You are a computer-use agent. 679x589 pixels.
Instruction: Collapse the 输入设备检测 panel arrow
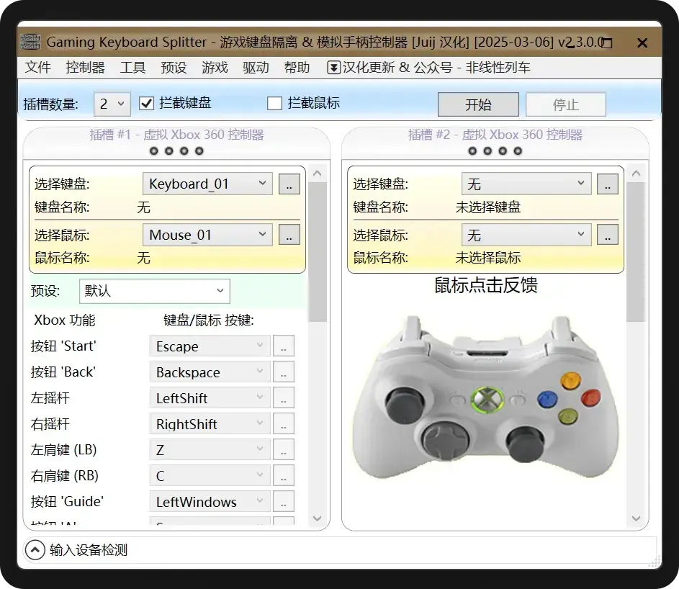(x=35, y=550)
